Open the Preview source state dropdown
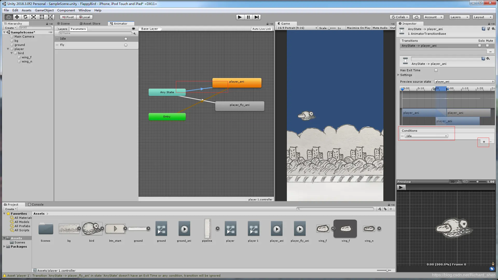Screen dimensions: 498x280 pyautogui.click(x=464, y=82)
